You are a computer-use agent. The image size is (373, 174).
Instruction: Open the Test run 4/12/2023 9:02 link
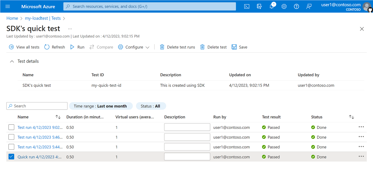tap(40, 127)
